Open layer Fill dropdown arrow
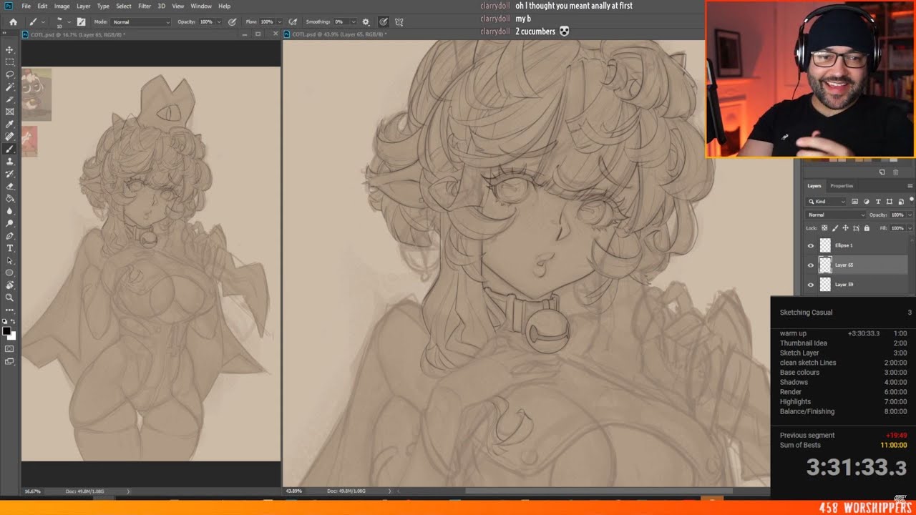 (910, 228)
